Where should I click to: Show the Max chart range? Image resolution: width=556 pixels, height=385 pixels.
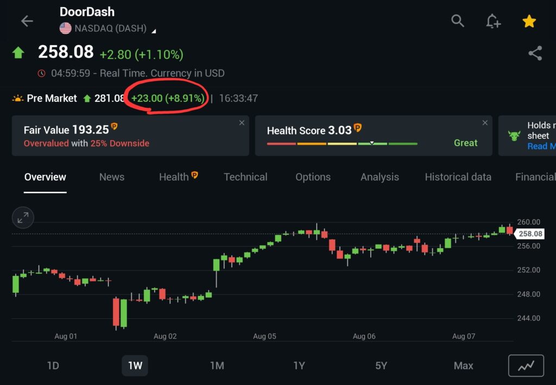point(464,365)
